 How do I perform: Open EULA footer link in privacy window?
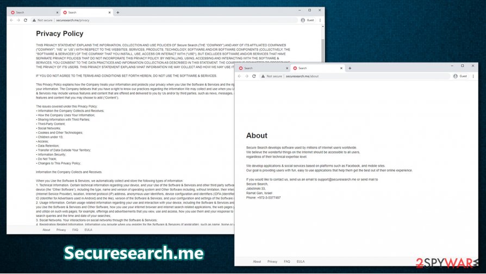(x=88, y=229)
